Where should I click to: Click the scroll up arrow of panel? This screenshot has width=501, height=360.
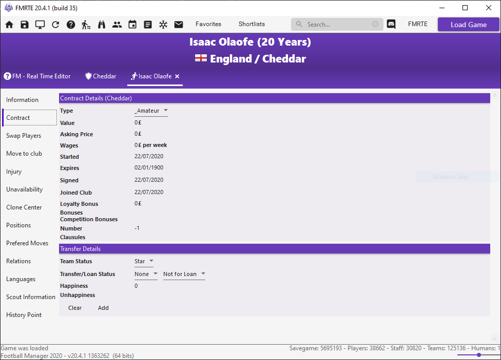coord(495,95)
